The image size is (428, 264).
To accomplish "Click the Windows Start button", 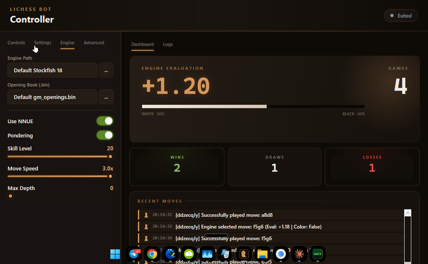I will coord(115,254).
